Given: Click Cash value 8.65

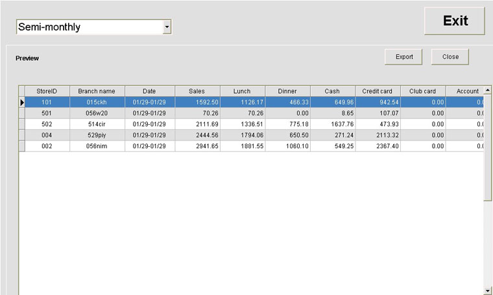Looking at the screenshot, I should point(333,113).
